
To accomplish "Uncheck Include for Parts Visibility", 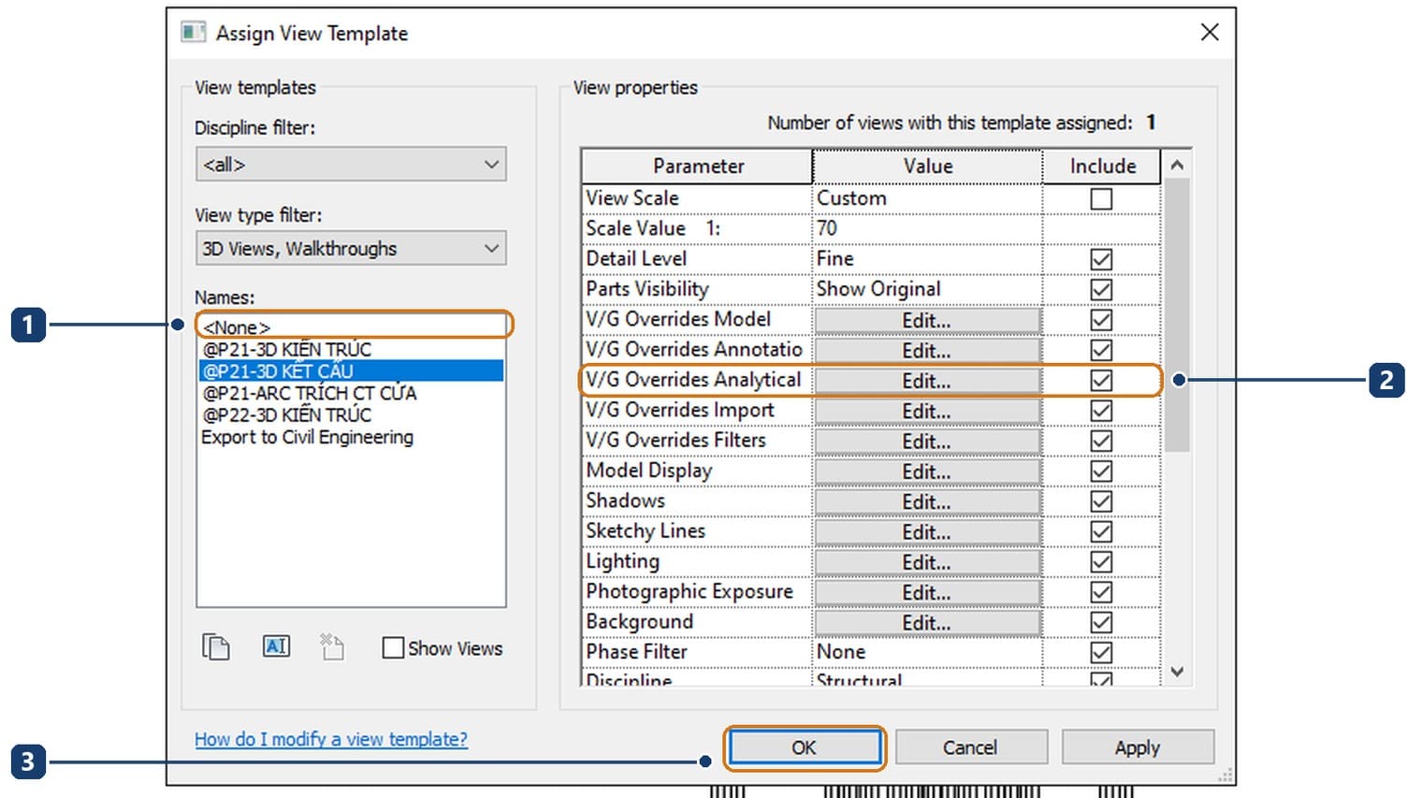I will [1101, 289].
